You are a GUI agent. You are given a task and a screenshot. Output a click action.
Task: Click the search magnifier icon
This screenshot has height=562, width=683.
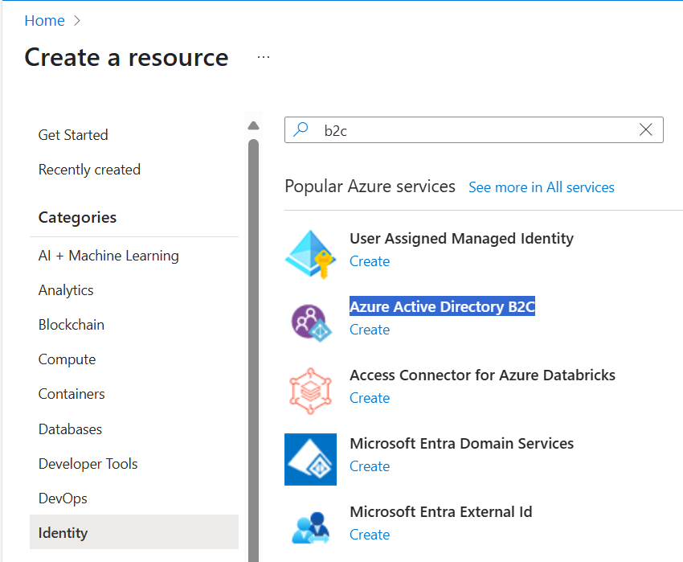coord(301,129)
